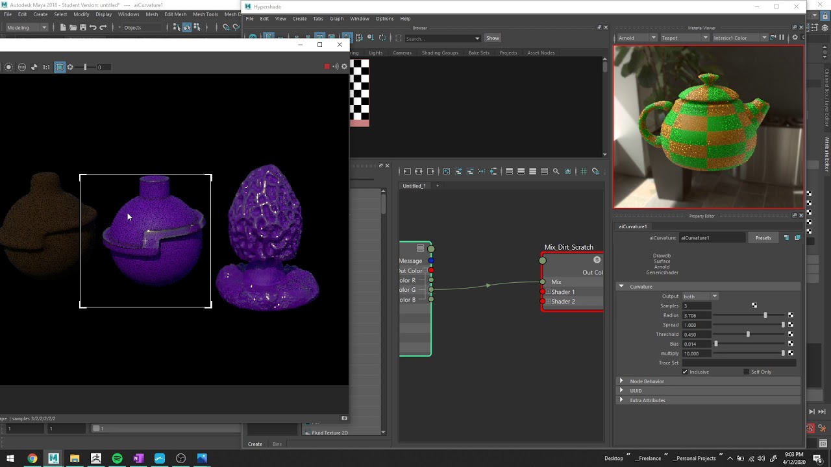Screen dimensions: 831x467
Task: Toggle select by object type mode
Action: 187,27
